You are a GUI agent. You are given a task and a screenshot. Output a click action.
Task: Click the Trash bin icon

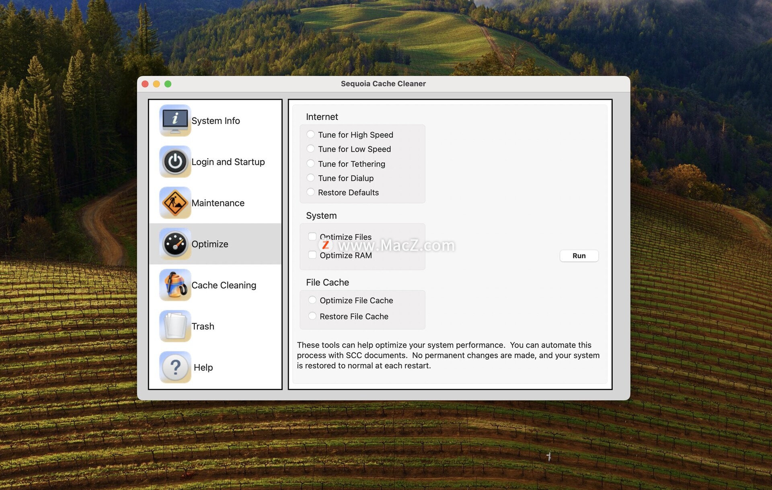[175, 326]
